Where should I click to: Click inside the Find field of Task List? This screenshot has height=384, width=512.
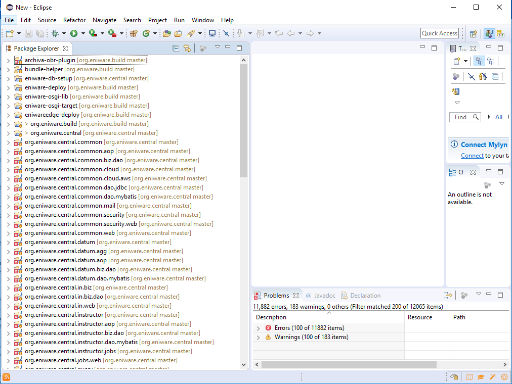tap(461, 117)
